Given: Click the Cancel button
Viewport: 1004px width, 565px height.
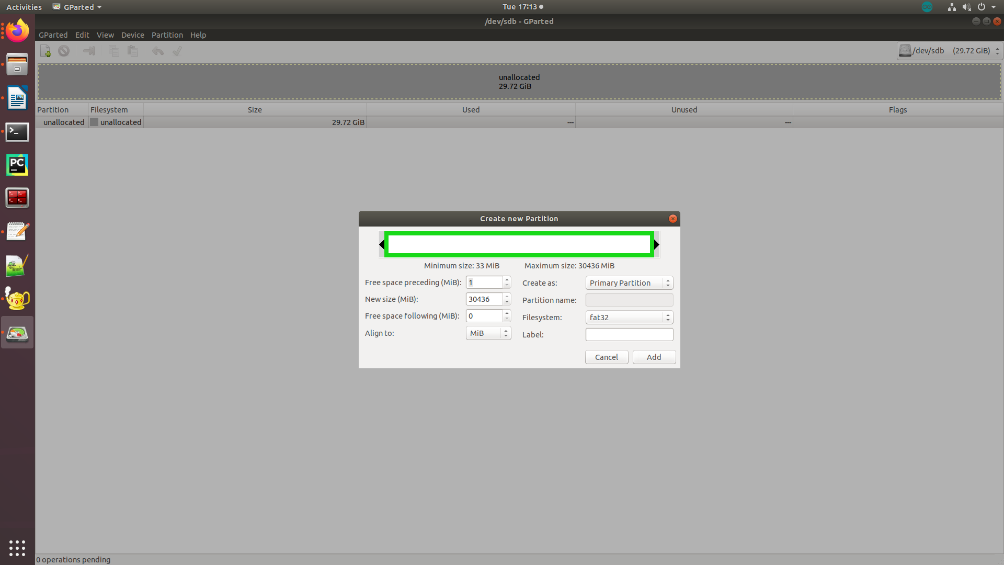Looking at the screenshot, I should [606, 357].
